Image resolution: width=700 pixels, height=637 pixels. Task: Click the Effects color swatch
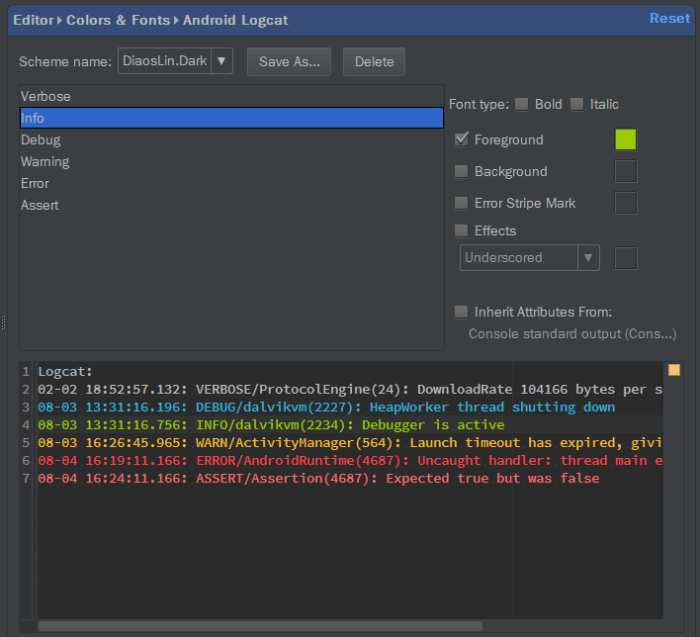626,258
